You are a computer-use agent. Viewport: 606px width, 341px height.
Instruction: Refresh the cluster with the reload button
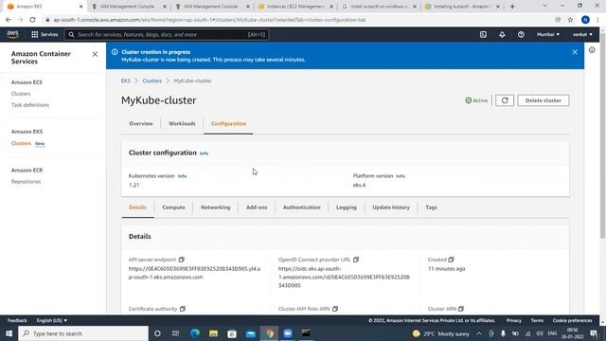[505, 100]
